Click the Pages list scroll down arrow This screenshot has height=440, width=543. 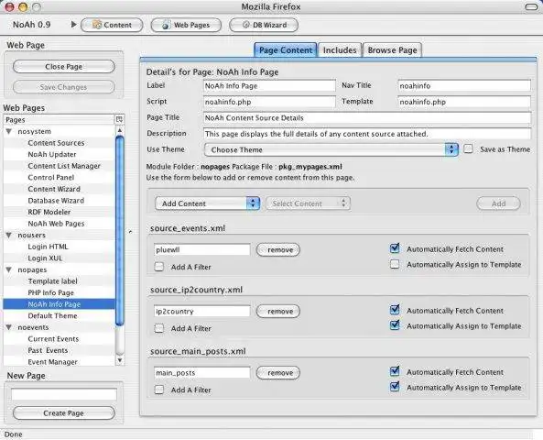(119, 360)
